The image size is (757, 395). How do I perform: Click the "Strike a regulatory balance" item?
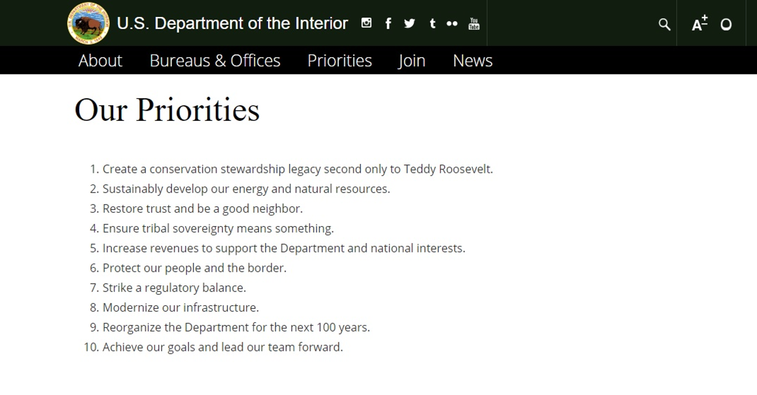[174, 288]
